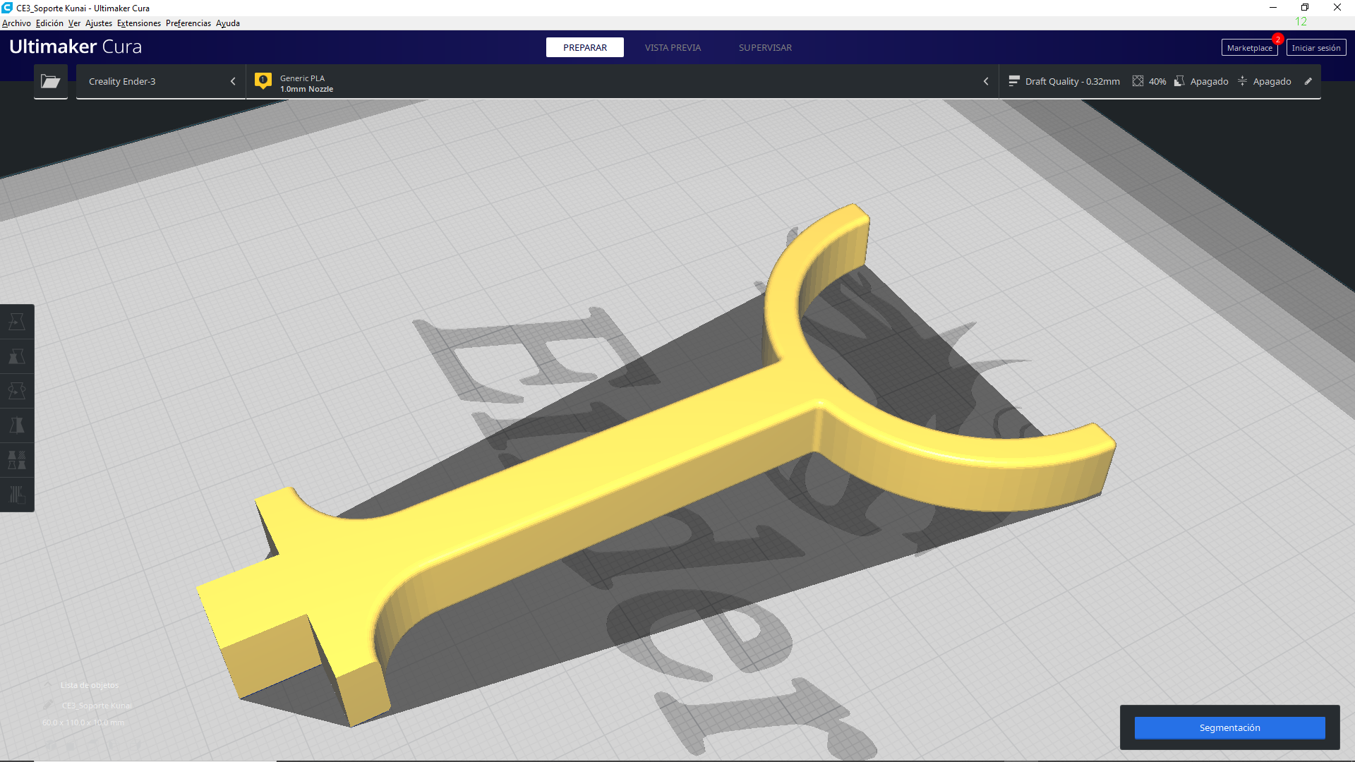Click the pencil icon beside CE3_Soporte Kunai

[48, 705]
